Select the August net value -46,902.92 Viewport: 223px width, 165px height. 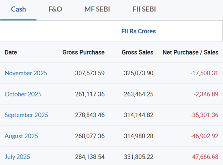(204, 136)
